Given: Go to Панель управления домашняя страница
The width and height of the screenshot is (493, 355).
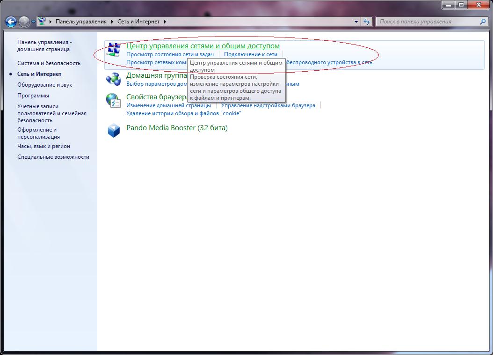Looking at the screenshot, I should [x=44, y=45].
